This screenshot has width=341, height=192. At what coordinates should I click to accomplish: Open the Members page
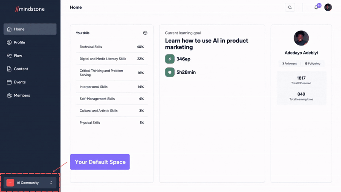coord(30,95)
